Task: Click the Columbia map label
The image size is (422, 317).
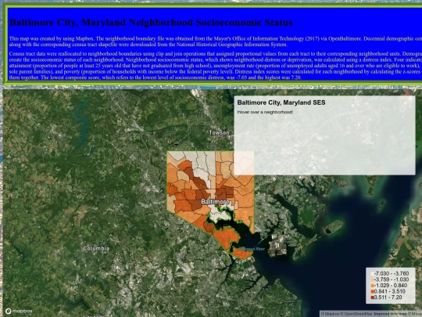Action: pyautogui.click(x=96, y=248)
